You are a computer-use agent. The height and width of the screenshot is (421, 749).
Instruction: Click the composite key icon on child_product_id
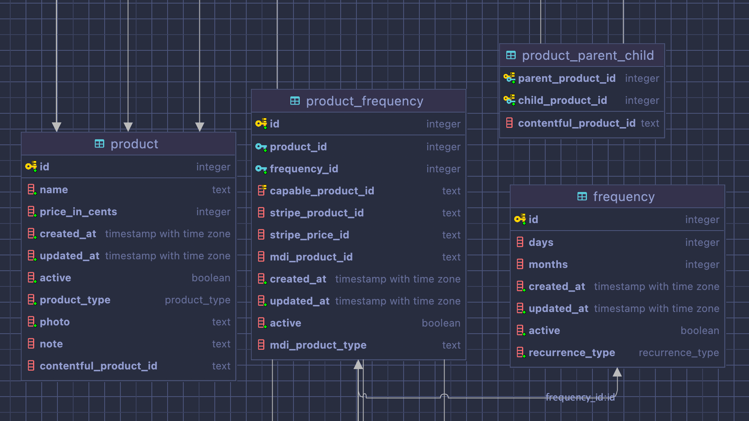[x=509, y=100]
